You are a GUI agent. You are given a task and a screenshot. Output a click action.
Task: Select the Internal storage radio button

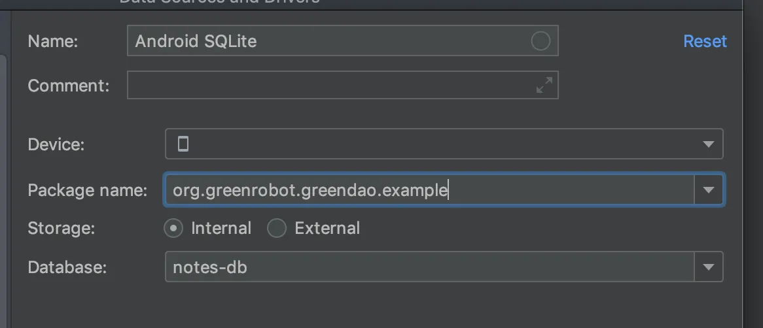(173, 228)
